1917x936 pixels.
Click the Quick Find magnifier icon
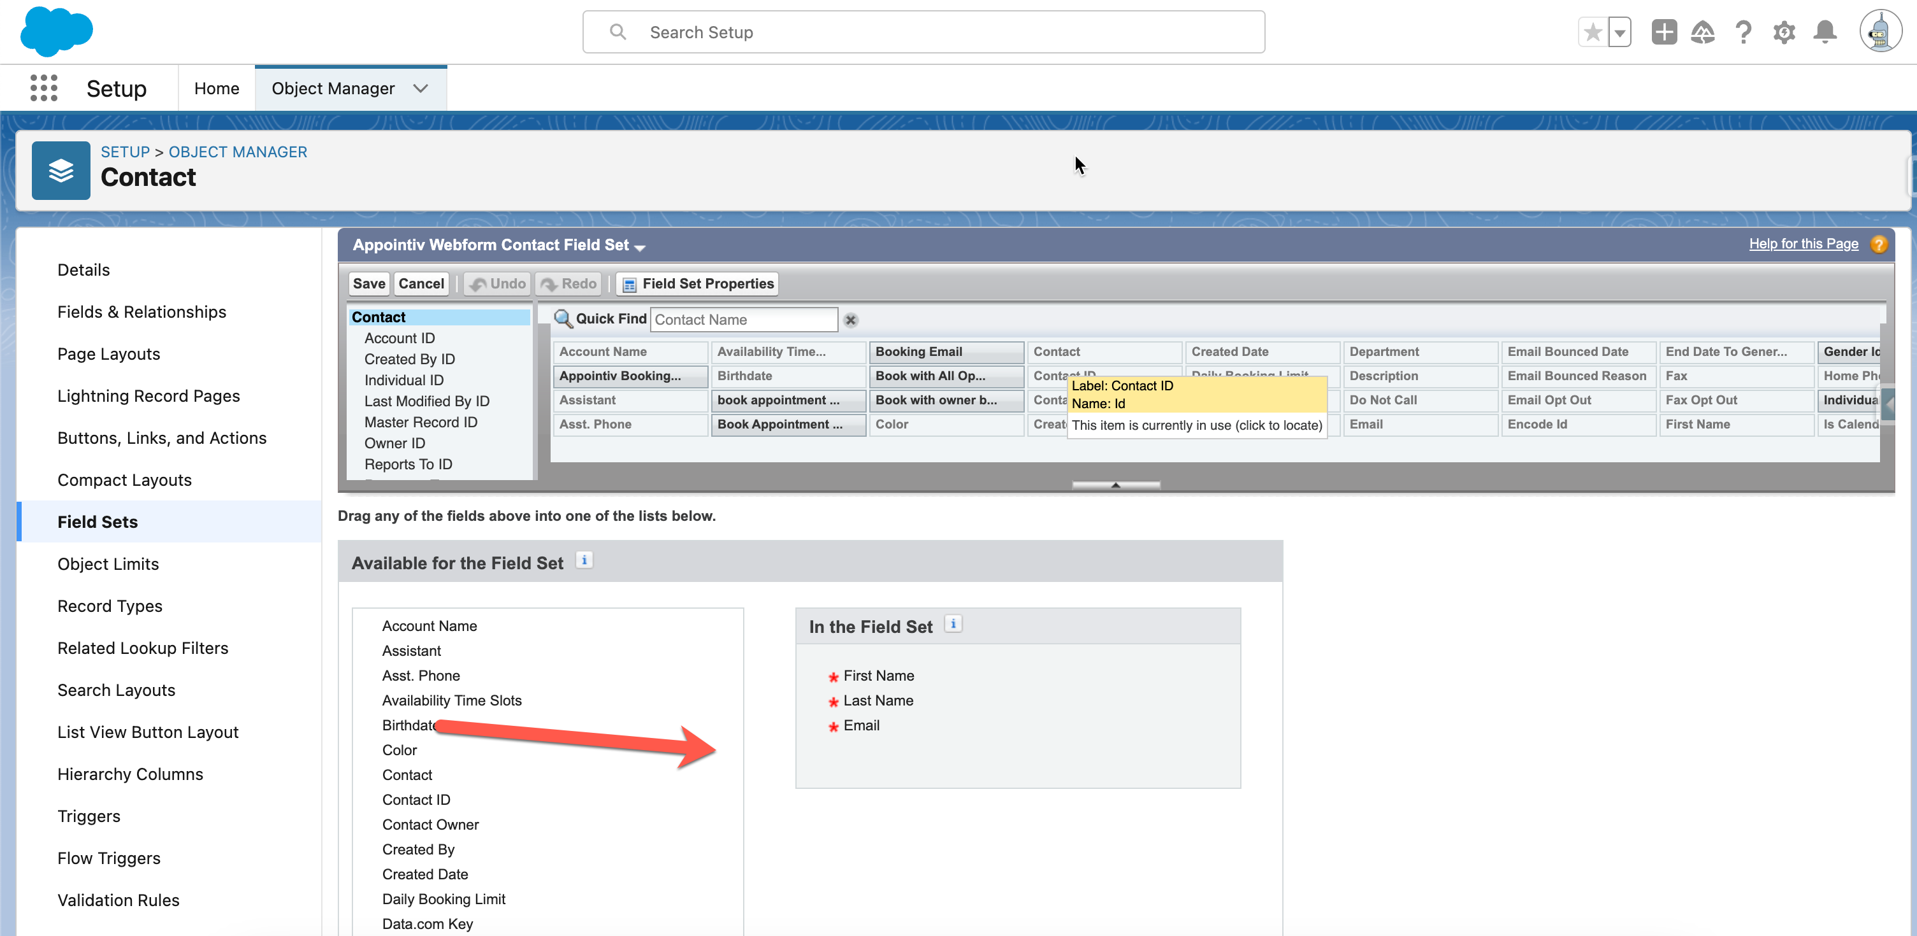coord(563,319)
